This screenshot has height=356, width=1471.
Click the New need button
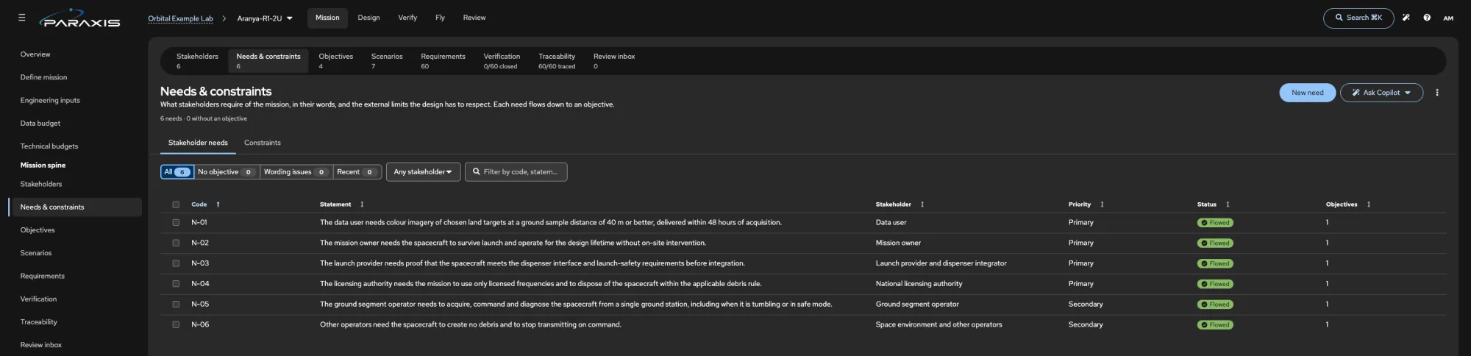(1307, 93)
